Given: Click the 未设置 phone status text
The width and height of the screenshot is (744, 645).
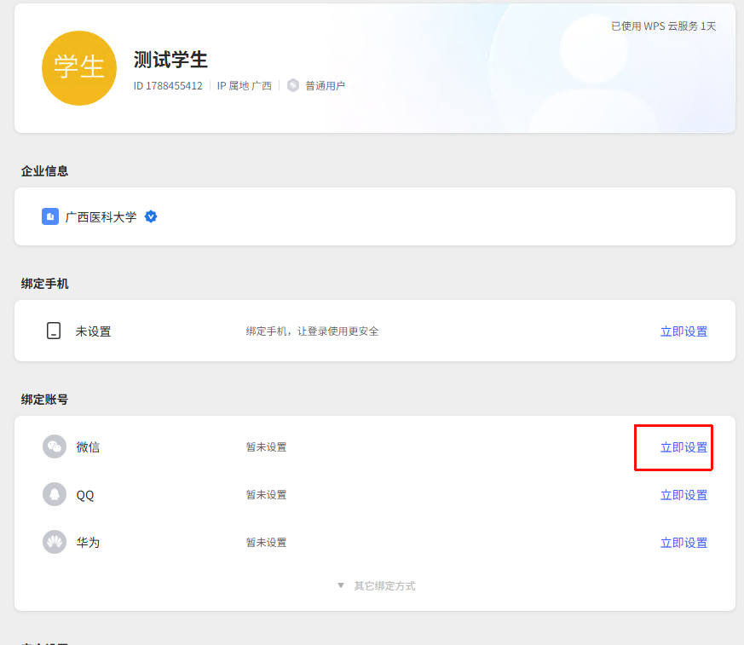Looking at the screenshot, I should (x=93, y=331).
